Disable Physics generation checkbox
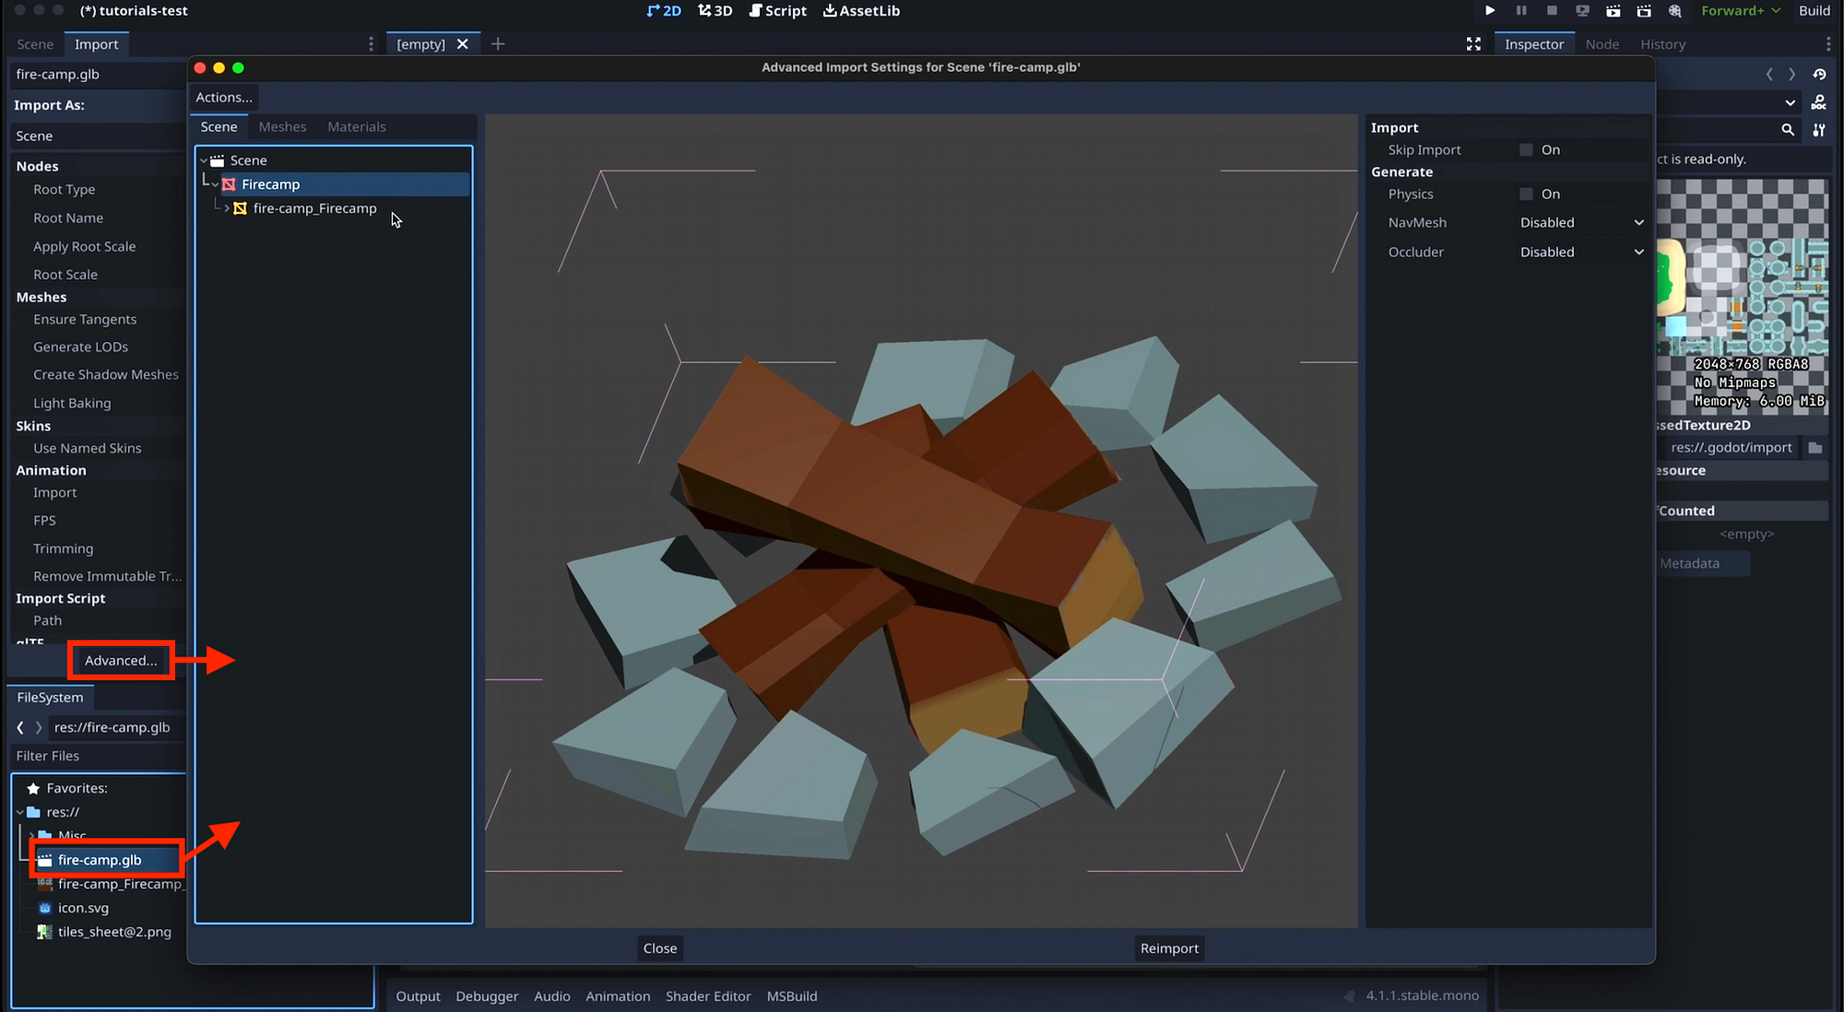1844x1012 pixels. point(1526,194)
